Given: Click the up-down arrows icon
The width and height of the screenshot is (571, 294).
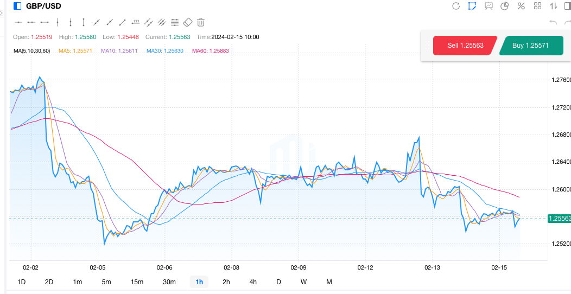Looking at the screenshot, I should coord(554,6).
